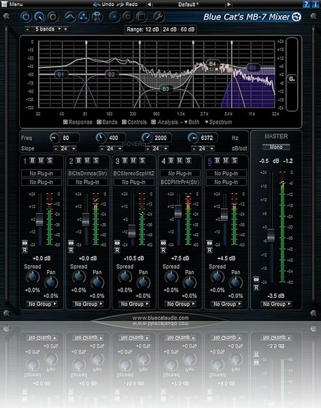
Task: Toggle the Controls display checkbox
Action: [124, 122]
